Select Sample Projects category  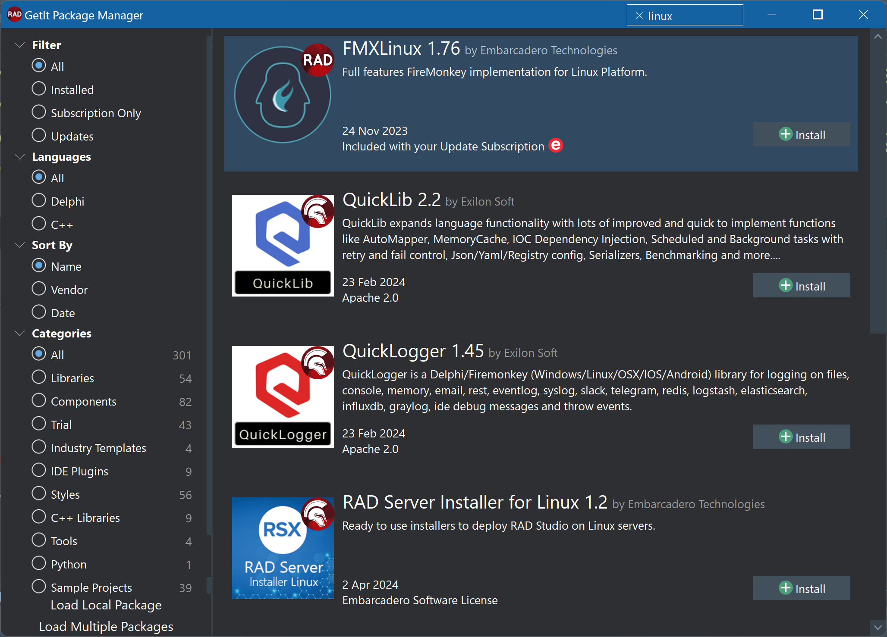click(39, 587)
